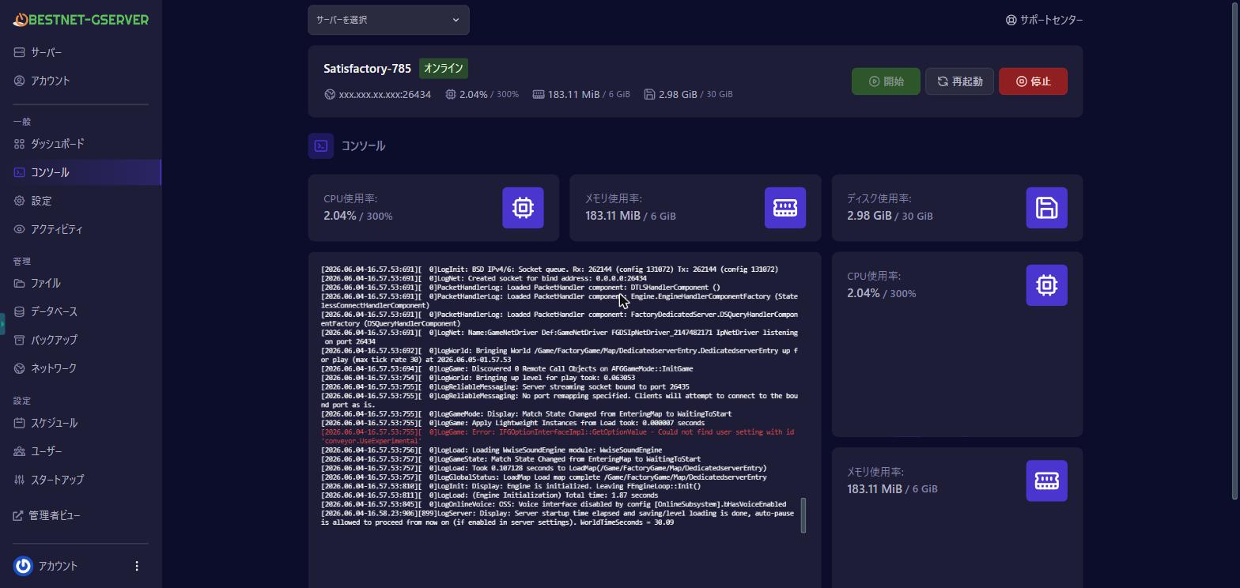Click the BESTNET-GSERVER logo
This screenshot has width=1240, height=588.
(81, 20)
